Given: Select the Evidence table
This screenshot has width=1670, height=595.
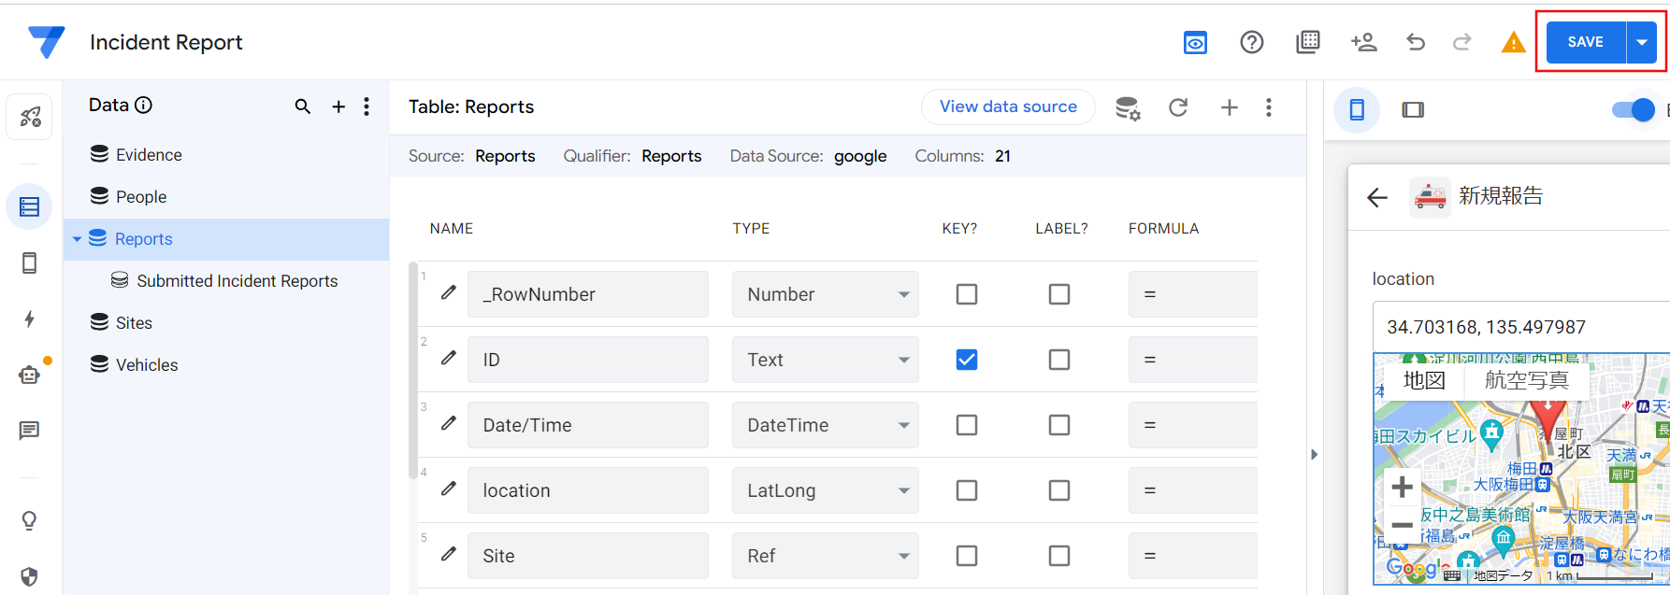Looking at the screenshot, I should click(225, 155).
